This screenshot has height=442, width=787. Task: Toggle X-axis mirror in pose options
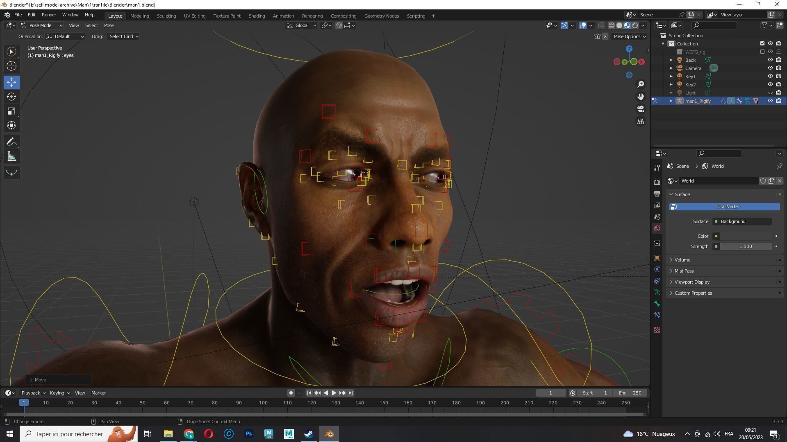coord(605,36)
